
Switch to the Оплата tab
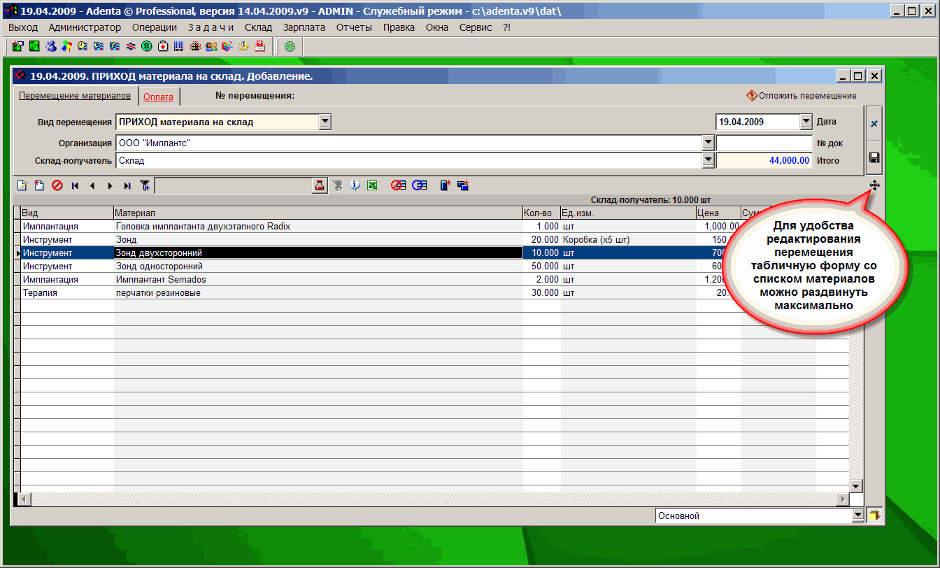(x=158, y=97)
